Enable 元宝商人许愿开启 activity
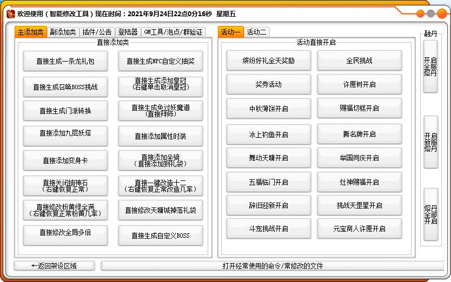Viewport: 451px width, 282px height. (x=359, y=229)
